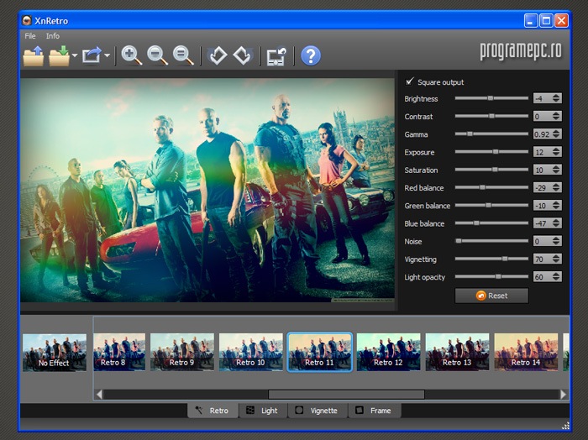Screen dimensions: 588x440
Task: Open the Info menu
Action: coord(52,36)
